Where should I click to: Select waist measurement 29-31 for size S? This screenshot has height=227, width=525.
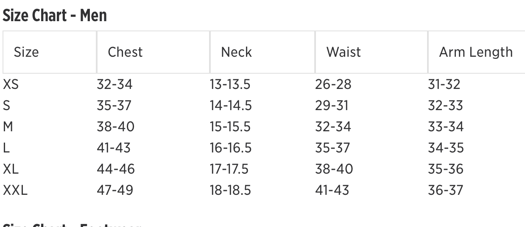point(332,105)
